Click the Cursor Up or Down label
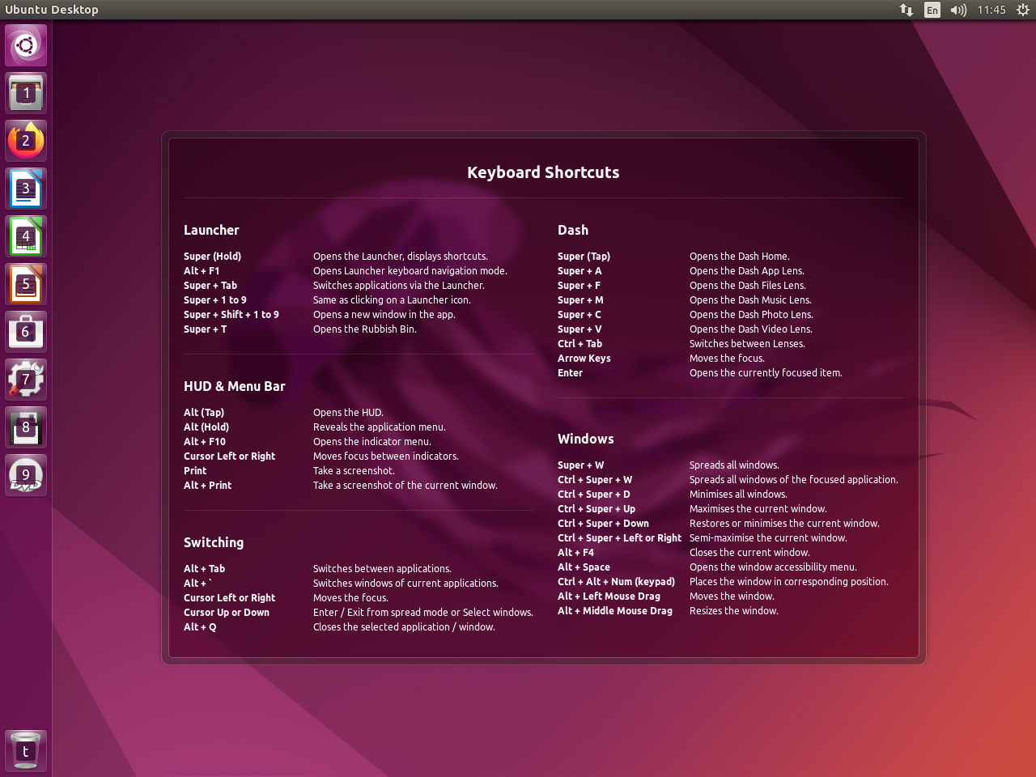Viewport: 1036px width, 777px height. [x=227, y=613]
